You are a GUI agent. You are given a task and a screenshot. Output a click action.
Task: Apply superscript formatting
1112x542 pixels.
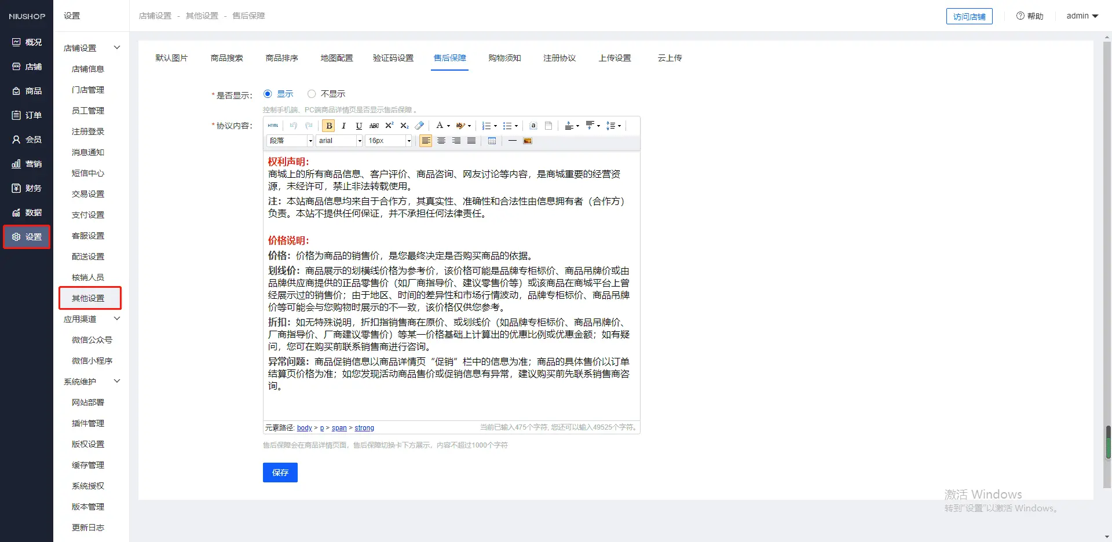(389, 126)
